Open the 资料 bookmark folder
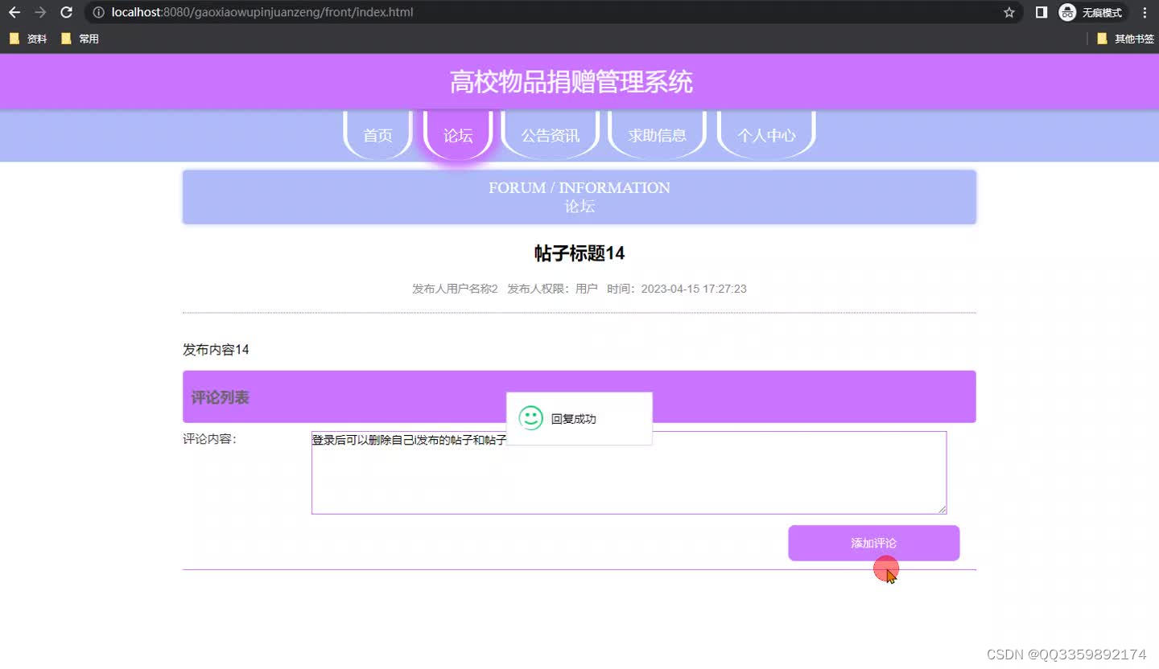The image size is (1159, 669). click(28, 39)
